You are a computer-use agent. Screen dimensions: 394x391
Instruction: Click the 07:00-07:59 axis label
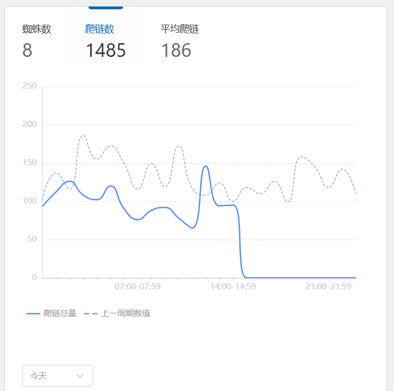tap(138, 287)
